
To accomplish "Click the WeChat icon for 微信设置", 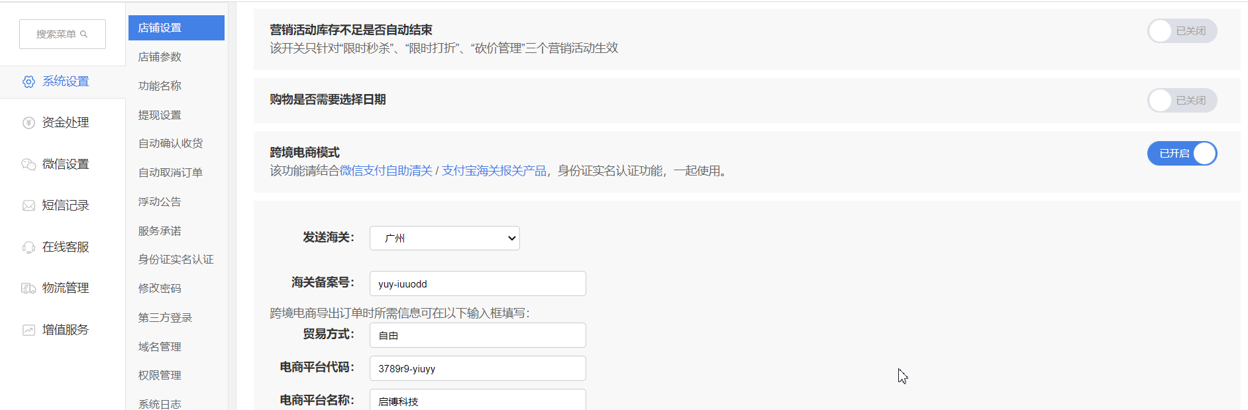I will pyautogui.click(x=28, y=164).
